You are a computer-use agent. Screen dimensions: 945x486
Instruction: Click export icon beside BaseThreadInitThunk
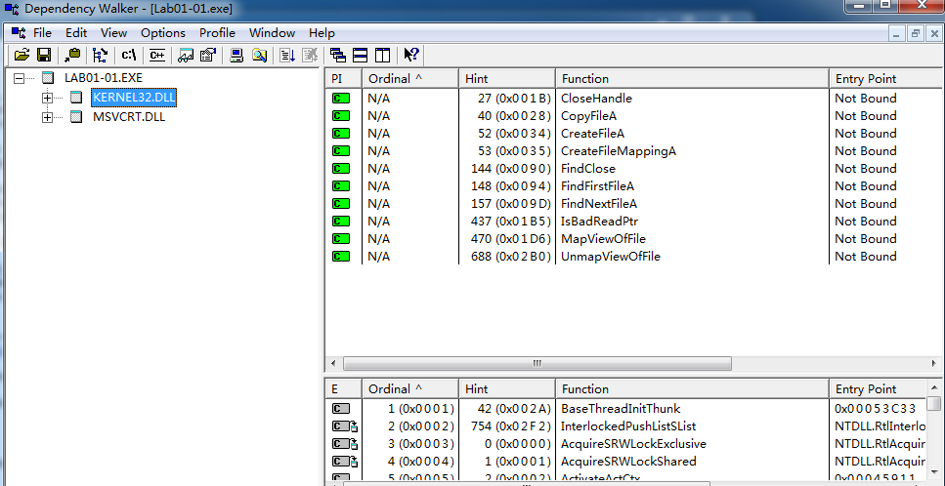click(x=340, y=409)
